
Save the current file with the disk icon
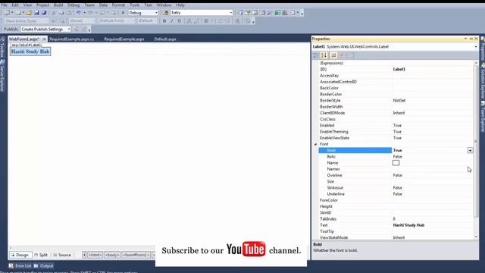coord(36,13)
